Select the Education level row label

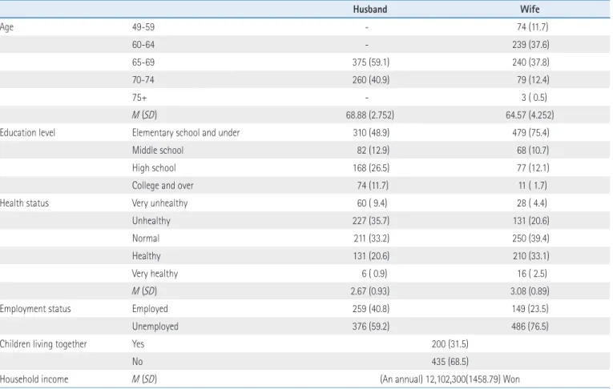(x=27, y=132)
